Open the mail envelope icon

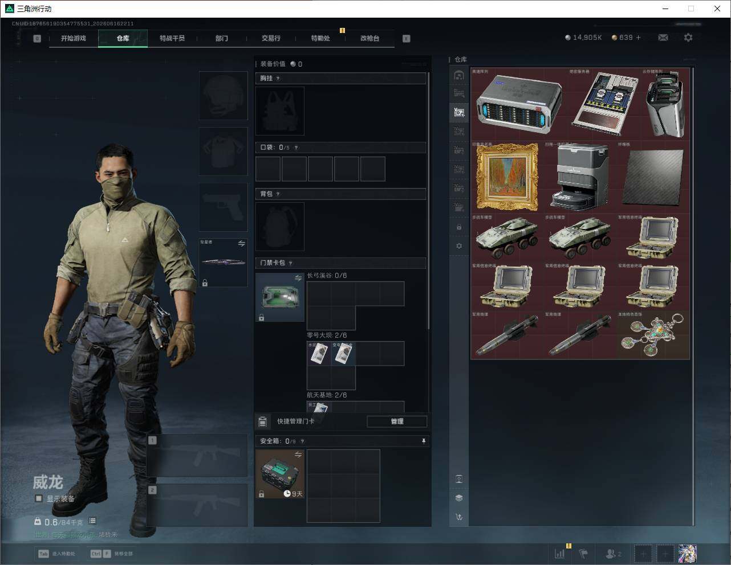[663, 38]
